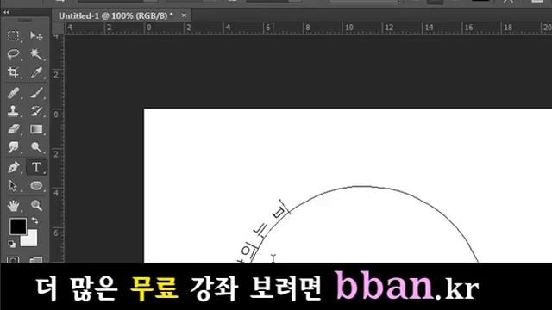Collapse the tools panel with double arrows
Screen dimensions: 552x310
pyautogui.click(x=6, y=12)
